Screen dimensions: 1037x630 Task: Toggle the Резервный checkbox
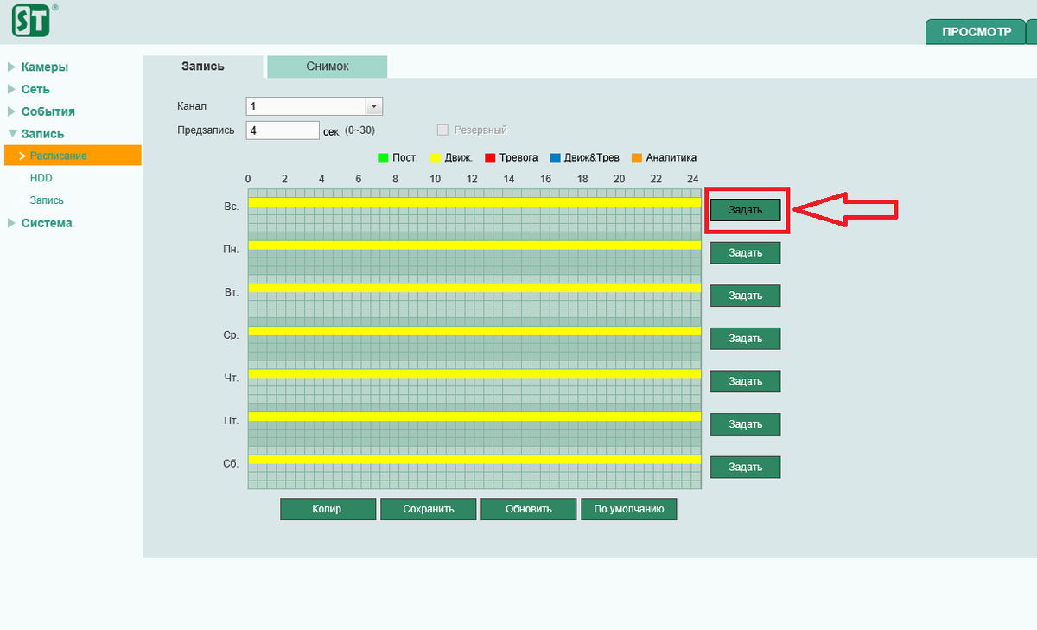442,130
